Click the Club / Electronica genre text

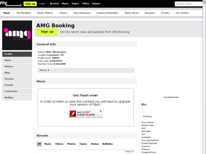coord(56,52)
